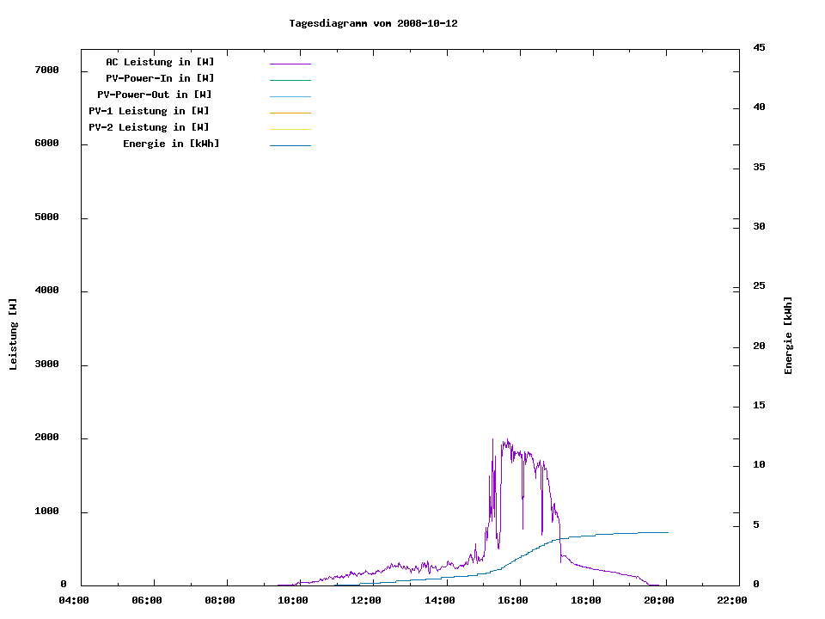The width and height of the screenshot is (825, 619).
Task: Click the 16:00 tick label on time axis
Action: [x=513, y=600]
